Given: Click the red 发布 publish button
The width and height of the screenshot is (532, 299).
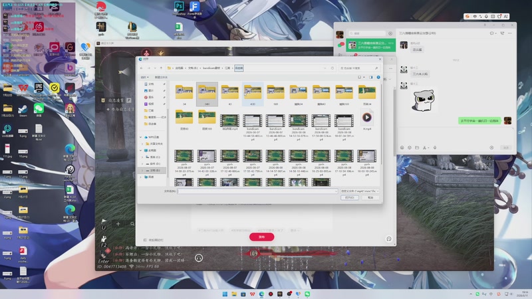Looking at the screenshot, I should point(261,237).
